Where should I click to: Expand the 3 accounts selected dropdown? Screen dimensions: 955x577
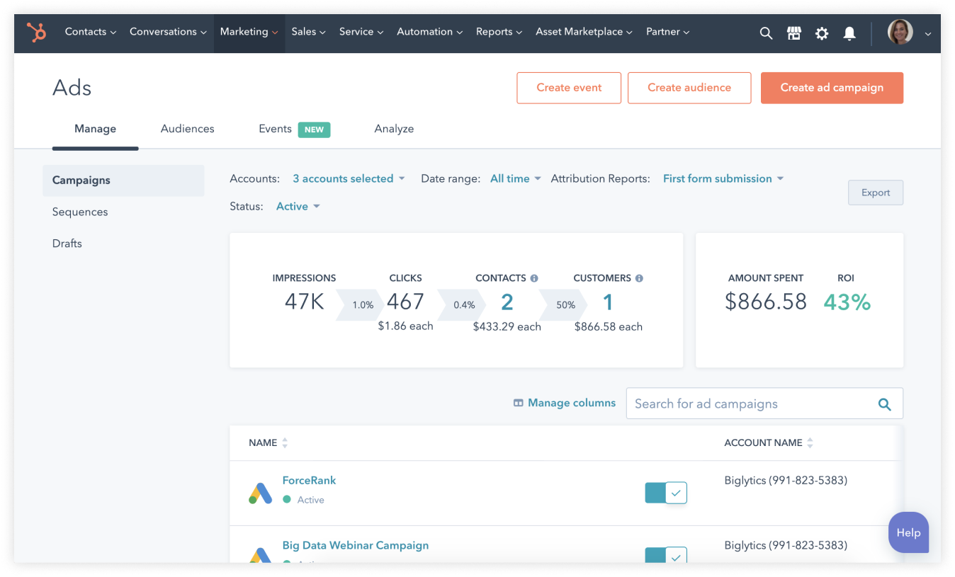click(349, 178)
